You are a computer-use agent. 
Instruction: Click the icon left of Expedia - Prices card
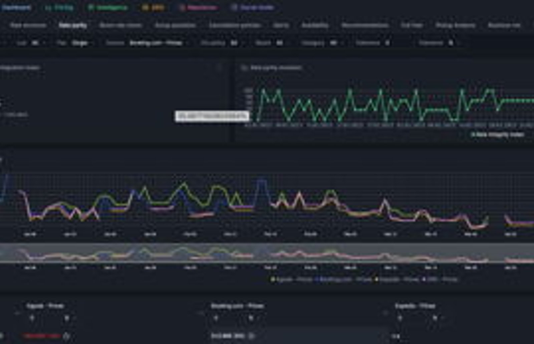tap(385, 313)
